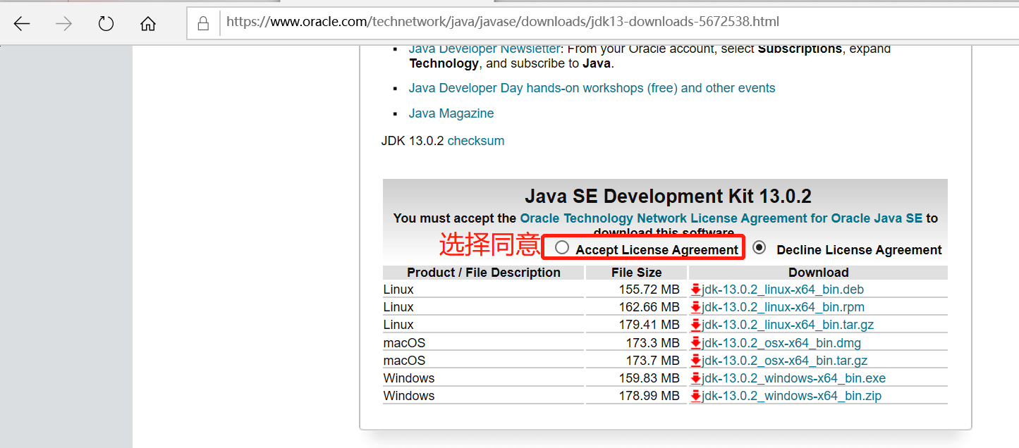Download jdk-13.0.2_windows-x64_bin.exe
Viewport: 1019px width, 448px height.
794,378
